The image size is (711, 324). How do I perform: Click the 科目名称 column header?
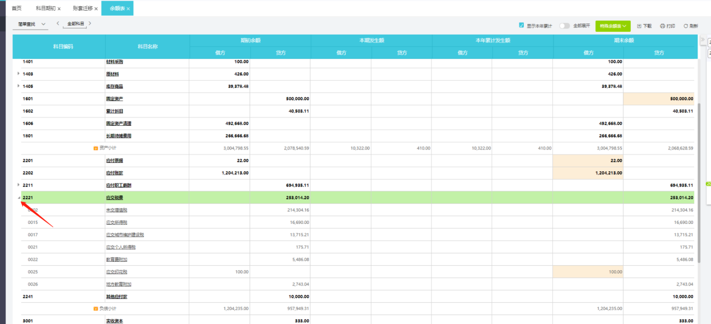[x=147, y=46]
